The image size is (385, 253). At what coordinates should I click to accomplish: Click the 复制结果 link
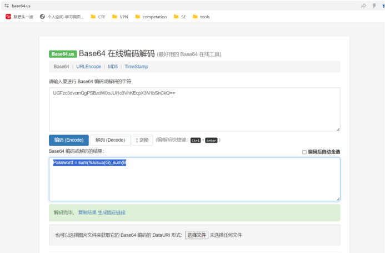click(x=87, y=212)
